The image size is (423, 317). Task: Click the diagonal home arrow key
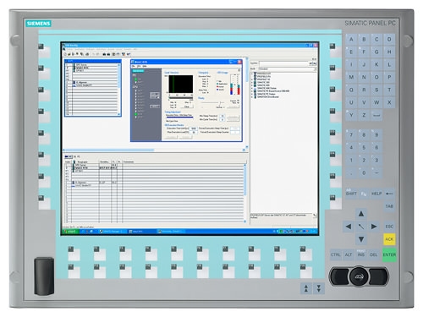point(361,227)
